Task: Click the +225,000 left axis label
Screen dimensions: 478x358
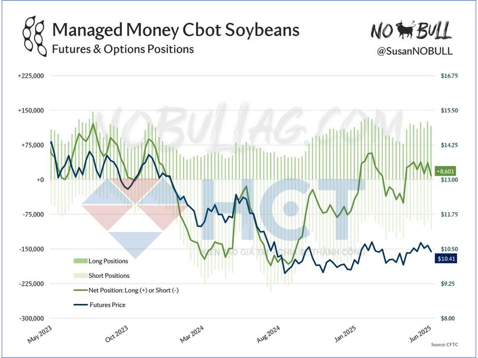Action: 31,76
